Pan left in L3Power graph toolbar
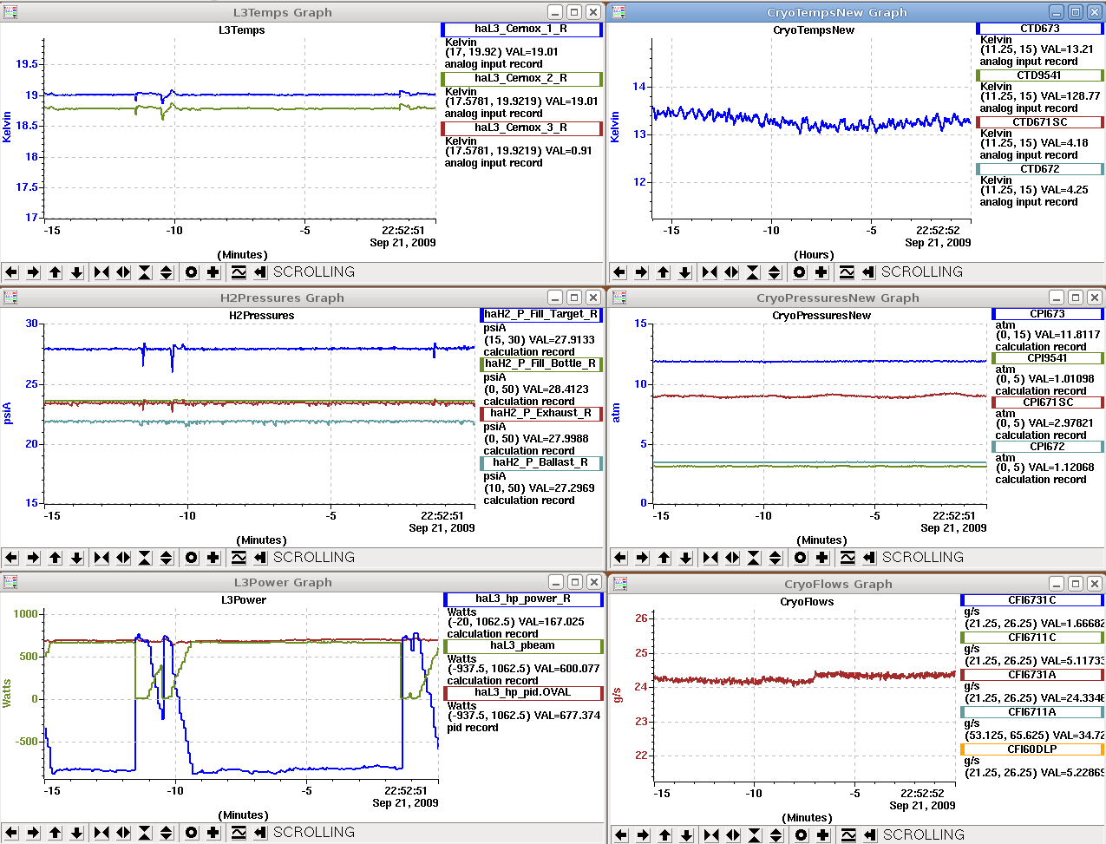This screenshot has height=844, width=1106. point(11,833)
